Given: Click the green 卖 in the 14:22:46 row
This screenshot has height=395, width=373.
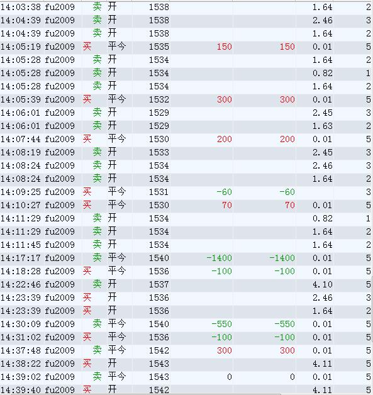Looking at the screenshot, I should coord(97,284).
